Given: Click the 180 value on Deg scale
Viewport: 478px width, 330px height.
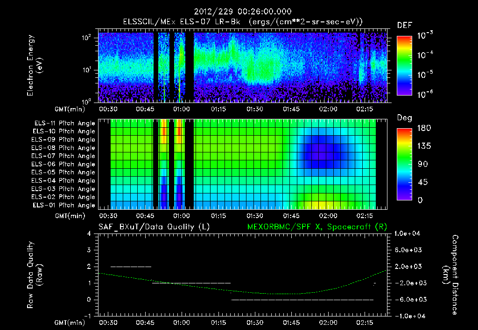Looking at the screenshot, I should [x=424, y=128].
